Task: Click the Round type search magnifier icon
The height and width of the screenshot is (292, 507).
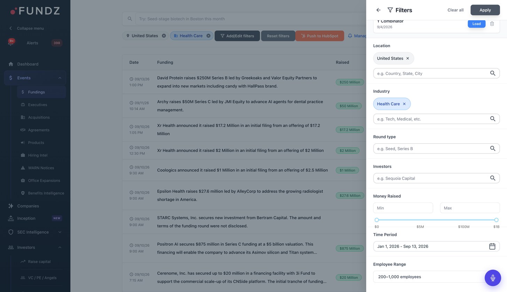Action: [493, 148]
